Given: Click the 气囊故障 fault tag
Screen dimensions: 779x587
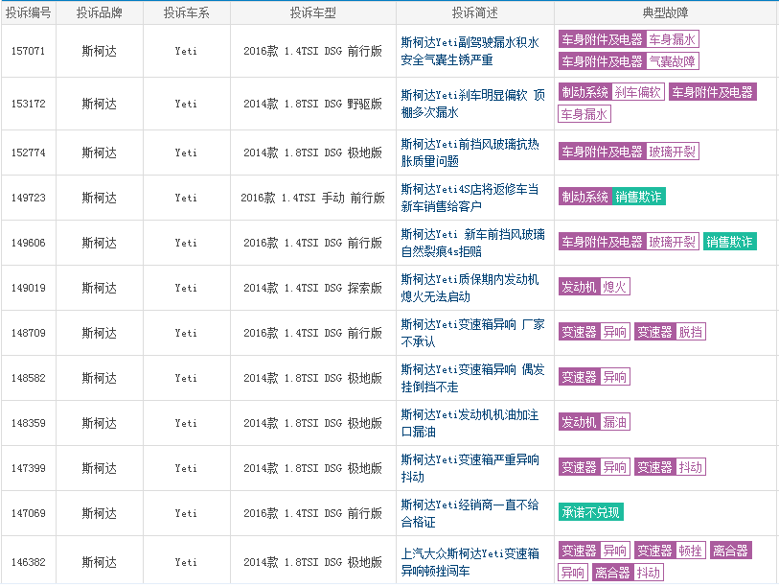Looking at the screenshot, I should [x=673, y=61].
